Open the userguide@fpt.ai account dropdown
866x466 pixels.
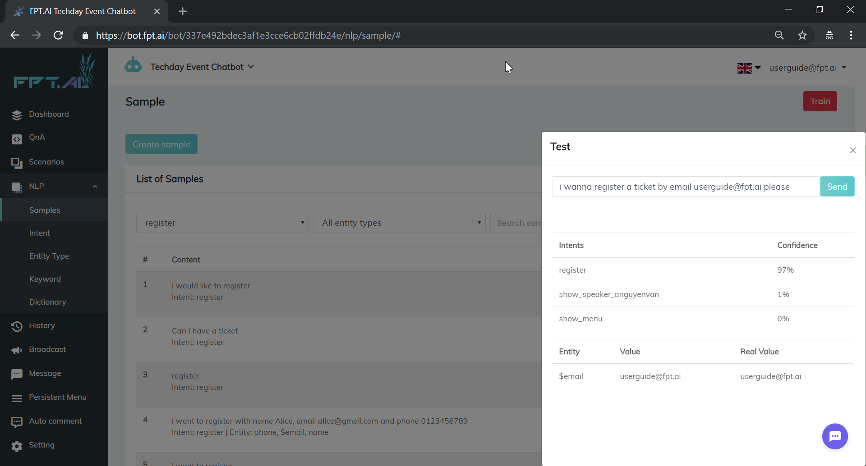click(x=807, y=68)
